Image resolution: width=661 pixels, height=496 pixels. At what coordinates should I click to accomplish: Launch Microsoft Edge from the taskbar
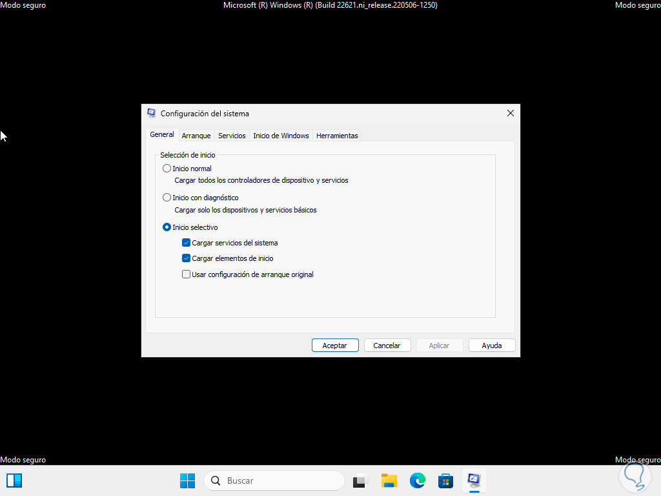[x=417, y=480]
